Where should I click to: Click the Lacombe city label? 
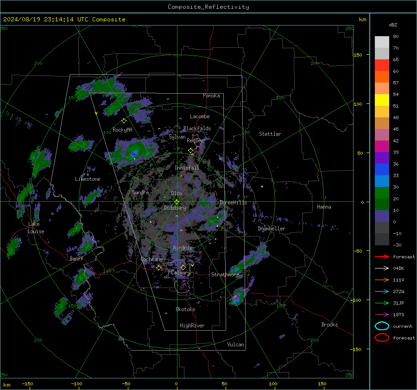[200, 116]
